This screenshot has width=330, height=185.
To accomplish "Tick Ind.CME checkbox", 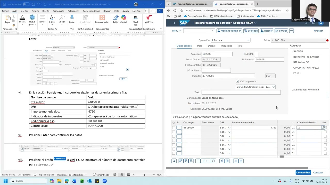I will click(x=257, y=54).
